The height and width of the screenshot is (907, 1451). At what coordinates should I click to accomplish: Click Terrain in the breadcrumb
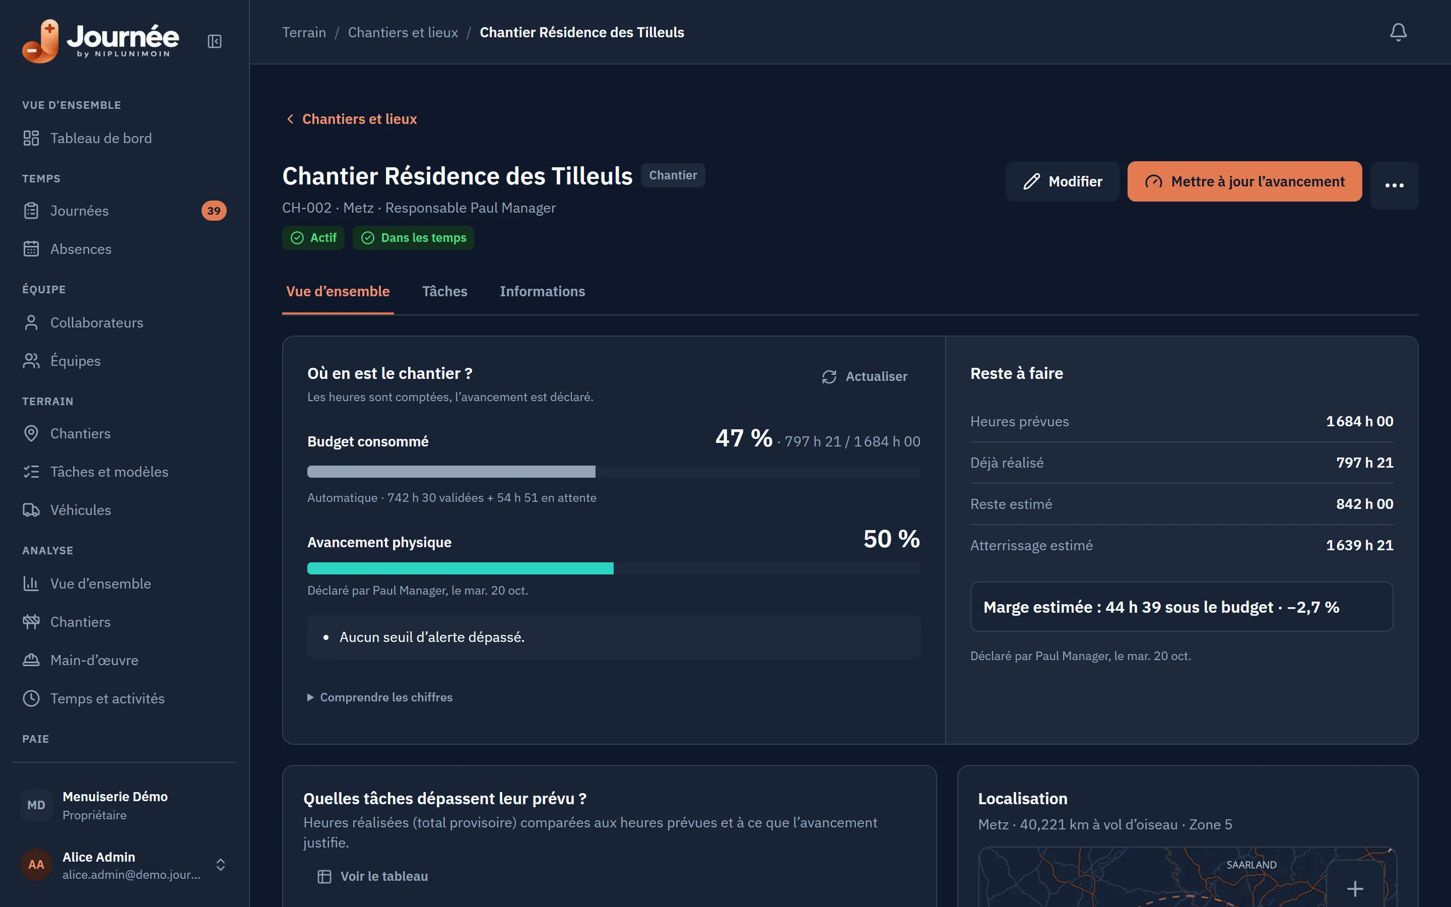pos(304,32)
